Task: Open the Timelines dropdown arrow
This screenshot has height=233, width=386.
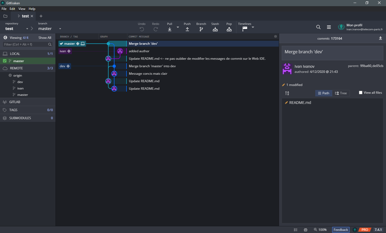Action: (x=253, y=27)
